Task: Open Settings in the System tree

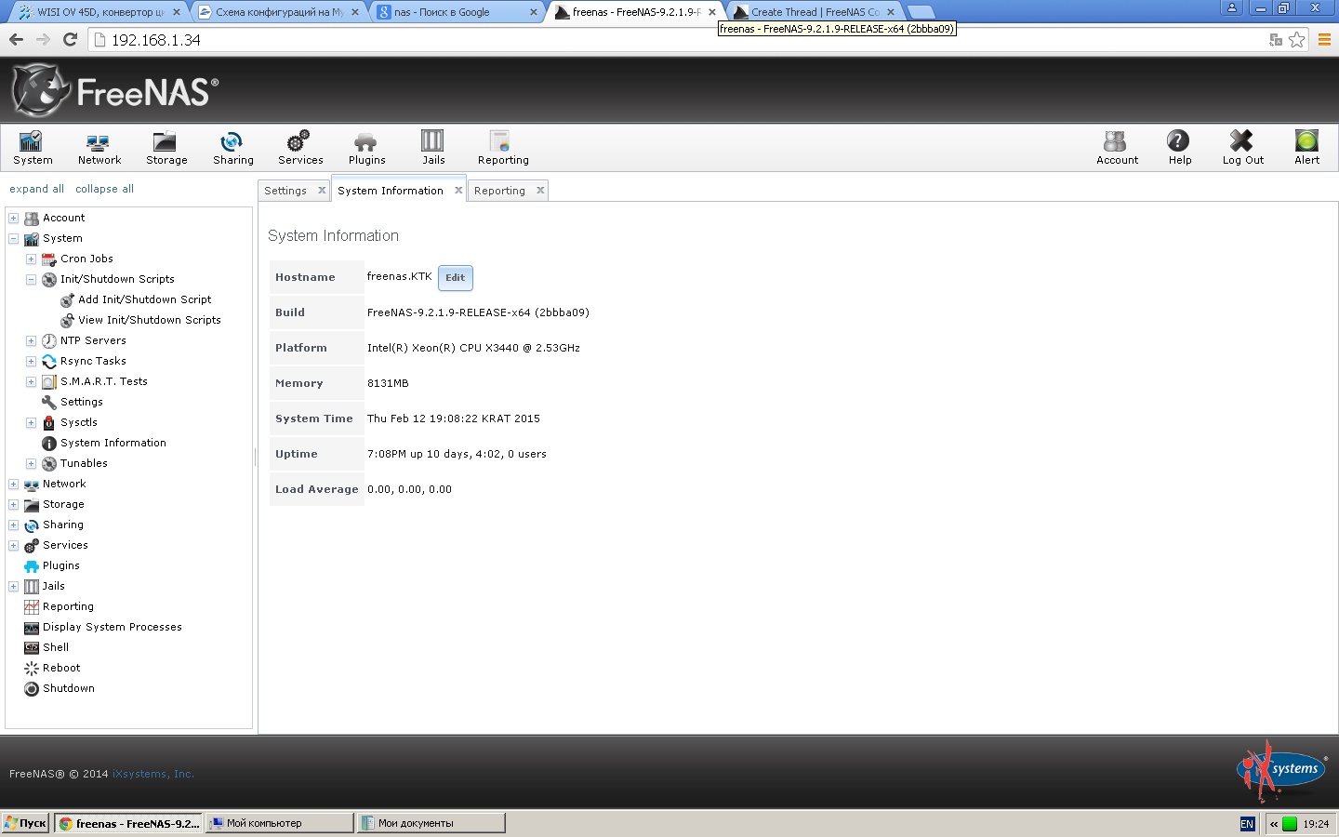Action: tap(82, 402)
